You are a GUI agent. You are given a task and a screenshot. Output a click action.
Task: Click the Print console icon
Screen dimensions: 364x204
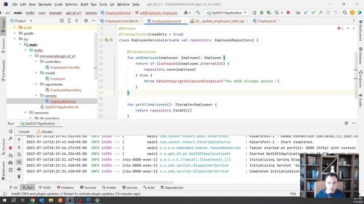[x=19, y=169]
